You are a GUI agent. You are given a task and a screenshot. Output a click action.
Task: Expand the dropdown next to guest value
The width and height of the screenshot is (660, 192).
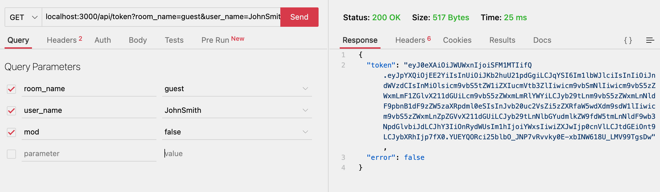pos(305,89)
